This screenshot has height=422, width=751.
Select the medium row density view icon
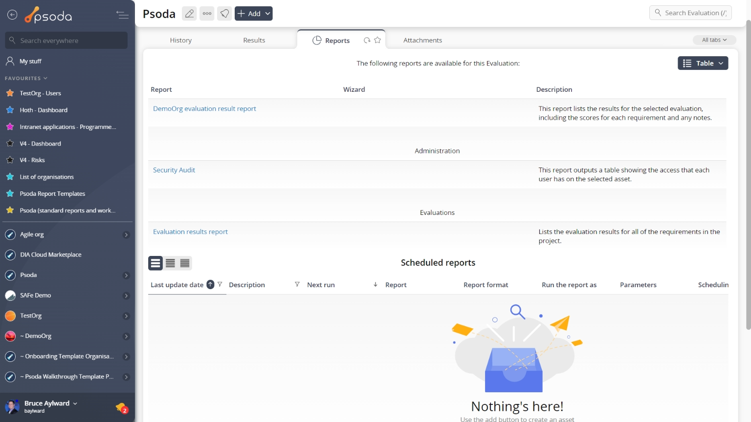click(170, 263)
